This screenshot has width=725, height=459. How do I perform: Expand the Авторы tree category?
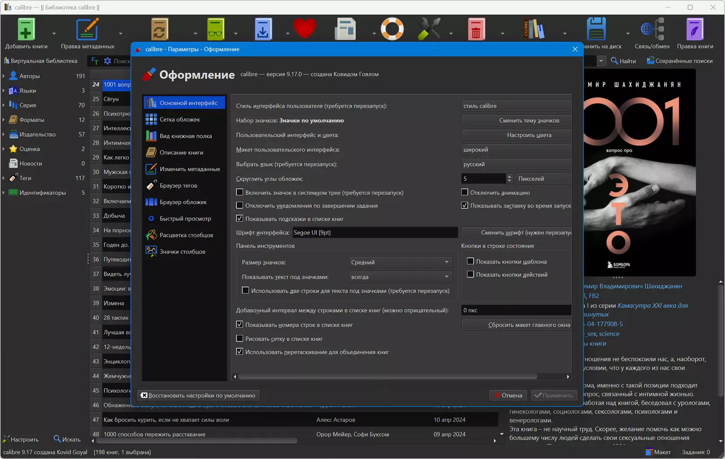[4, 76]
